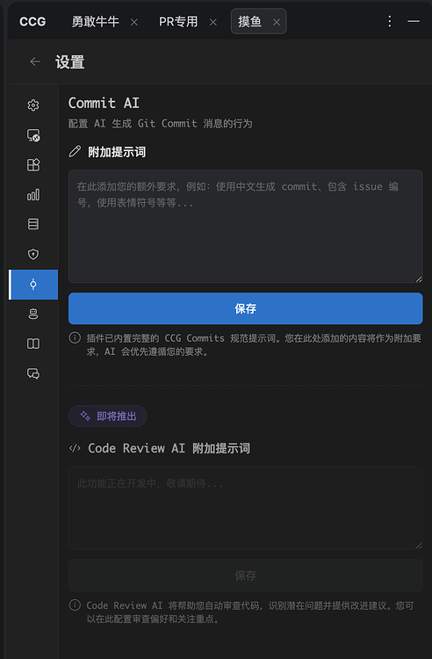
Task: Close the PR专用 tab
Action: pos(213,22)
